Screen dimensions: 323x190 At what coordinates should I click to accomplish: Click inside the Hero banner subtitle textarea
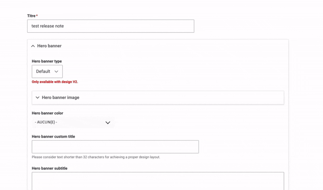pos(157,181)
